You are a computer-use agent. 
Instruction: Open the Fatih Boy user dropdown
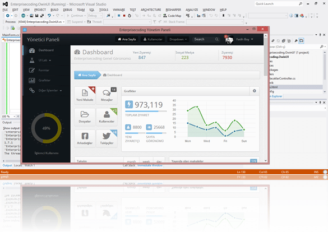(x=244, y=39)
